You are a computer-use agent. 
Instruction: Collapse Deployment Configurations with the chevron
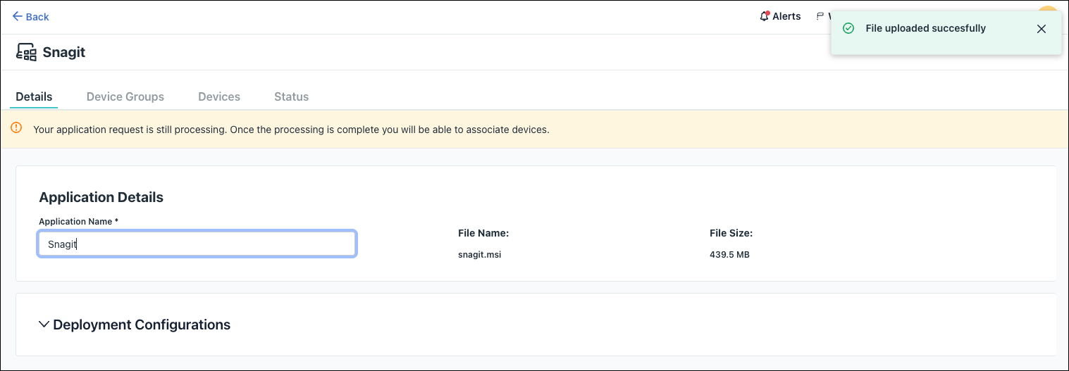tap(44, 325)
